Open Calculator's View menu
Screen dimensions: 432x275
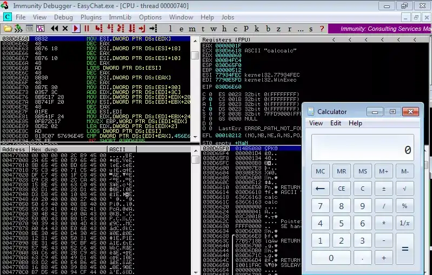pyautogui.click(x=316, y=123)
